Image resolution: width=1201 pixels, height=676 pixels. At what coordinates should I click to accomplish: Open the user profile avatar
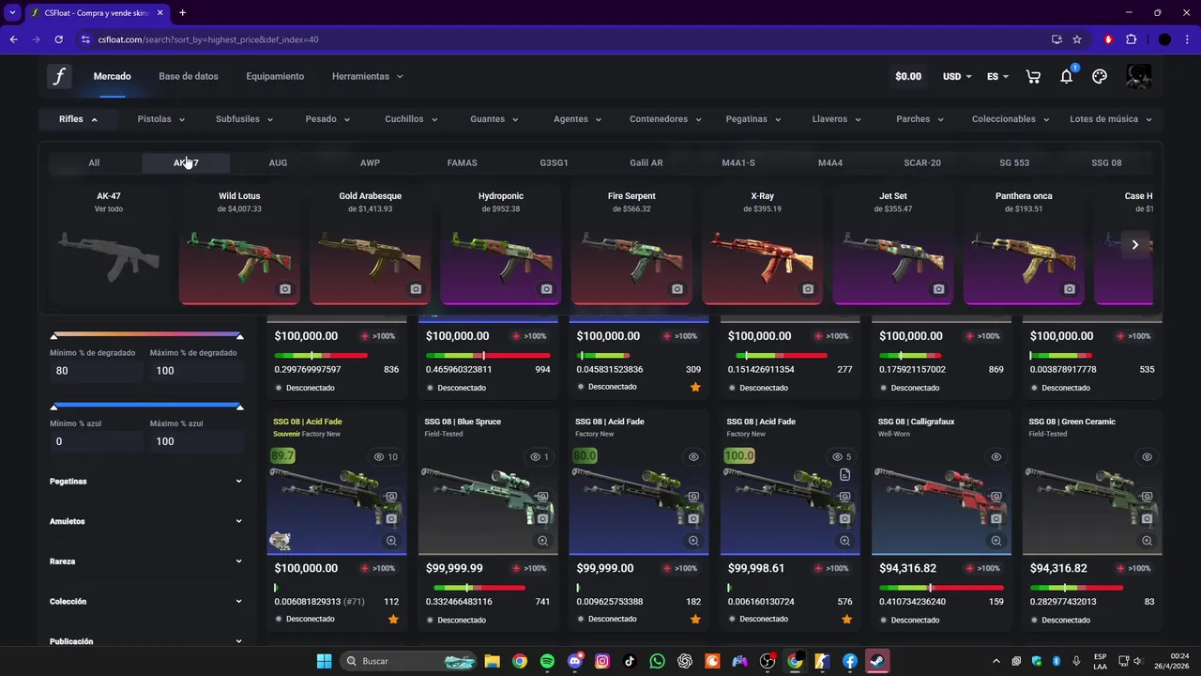1139,77
